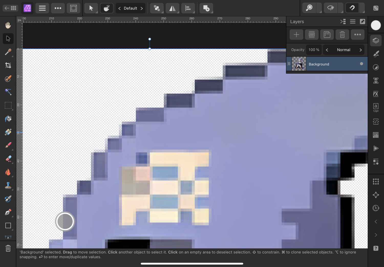Select the Crop tool in left toolbar
384x267 pixels.
coord(8,65)
